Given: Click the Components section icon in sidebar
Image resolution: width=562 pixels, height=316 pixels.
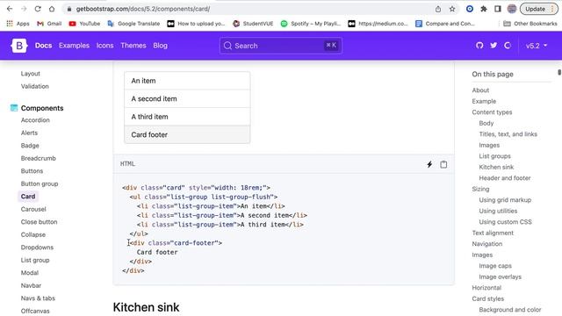Looking at the screenshot, I should (x=14, y=108).
